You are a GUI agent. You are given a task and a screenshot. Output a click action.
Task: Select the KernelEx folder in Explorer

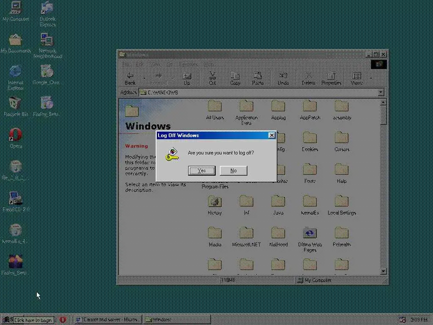point(310,205)
